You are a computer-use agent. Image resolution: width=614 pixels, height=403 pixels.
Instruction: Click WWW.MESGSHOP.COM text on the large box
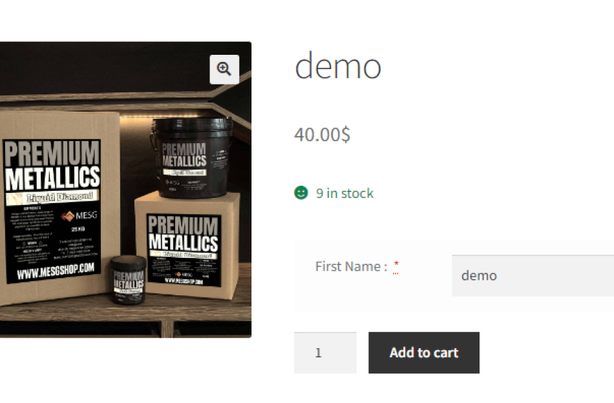click(55, 271)
